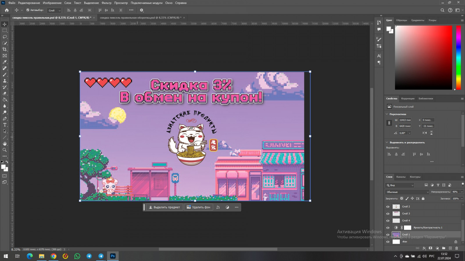Select the Horizontal Type tool

pos(5,125)
